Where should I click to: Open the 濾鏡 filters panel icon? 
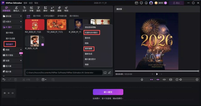(59, 9)
